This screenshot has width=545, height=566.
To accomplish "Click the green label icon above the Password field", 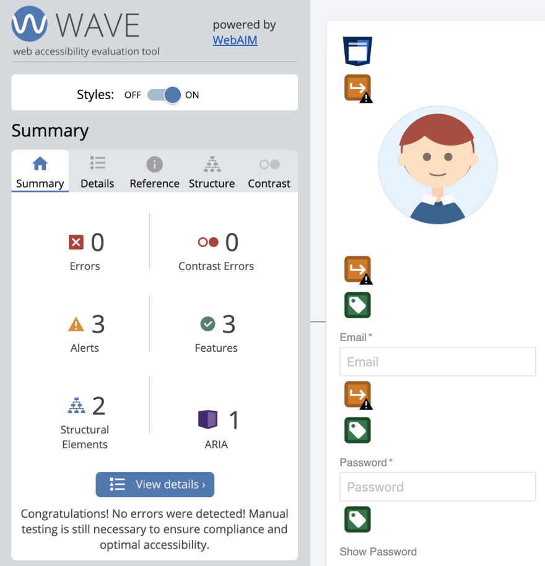I will pos(357,430).
